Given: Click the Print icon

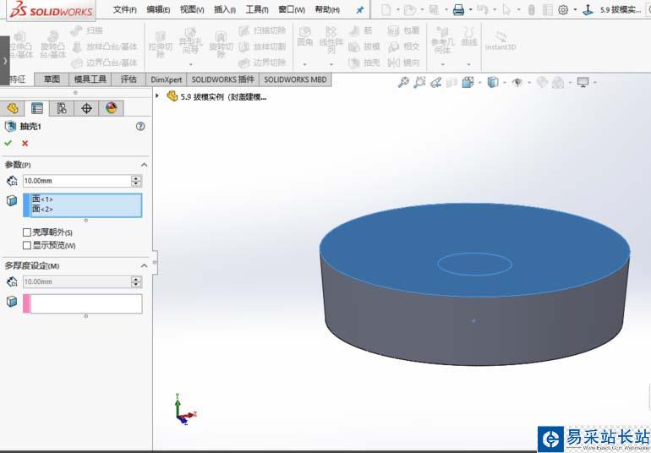Looking at the screenshot, I should pos(458,9).
